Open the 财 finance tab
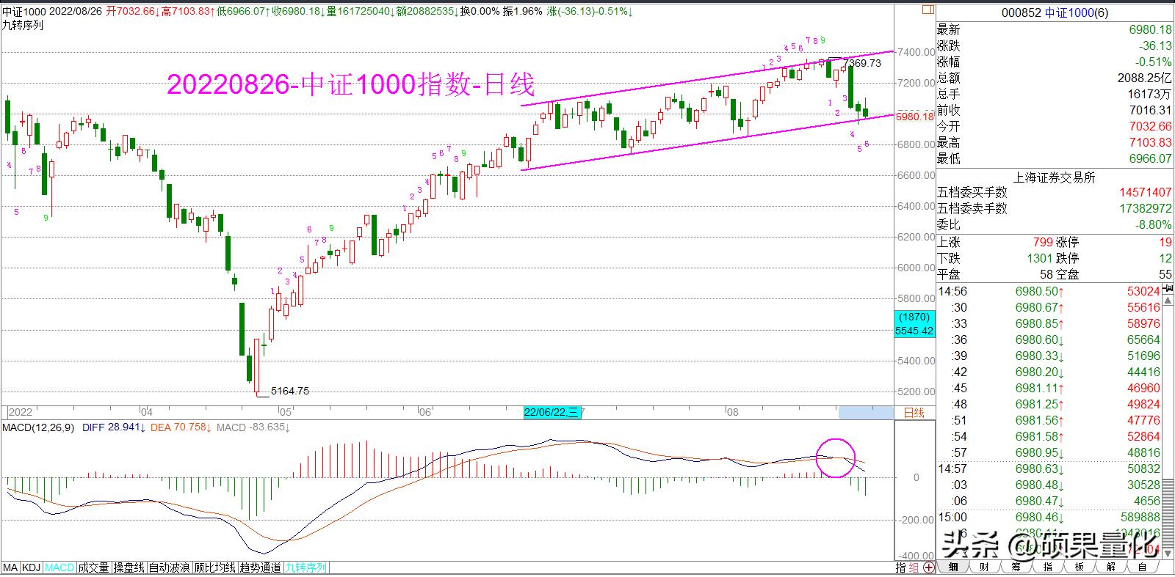Screen dimensions: 1175x577 coord(984,567)
